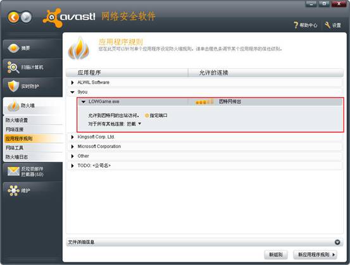The width and height of the screenshot is (350, 265).
Task: Open the Maintenance (维护) section
Action: (x=32, y=190)
